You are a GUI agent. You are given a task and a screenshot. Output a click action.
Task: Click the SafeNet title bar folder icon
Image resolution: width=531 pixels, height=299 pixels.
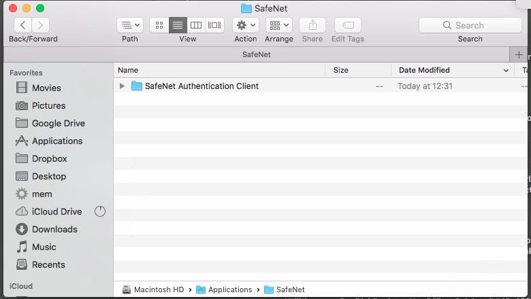click(246, 8)
